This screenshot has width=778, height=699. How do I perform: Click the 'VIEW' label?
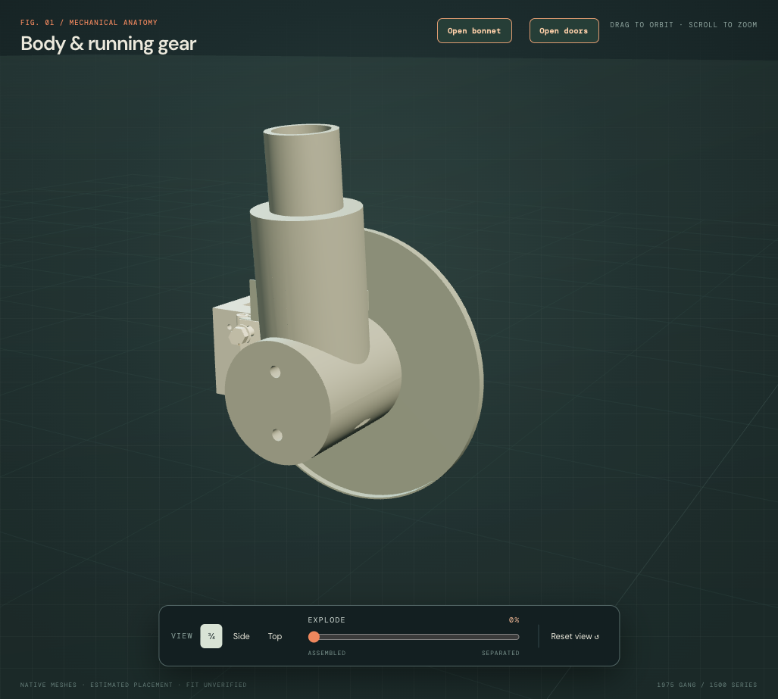click(182, 636)
